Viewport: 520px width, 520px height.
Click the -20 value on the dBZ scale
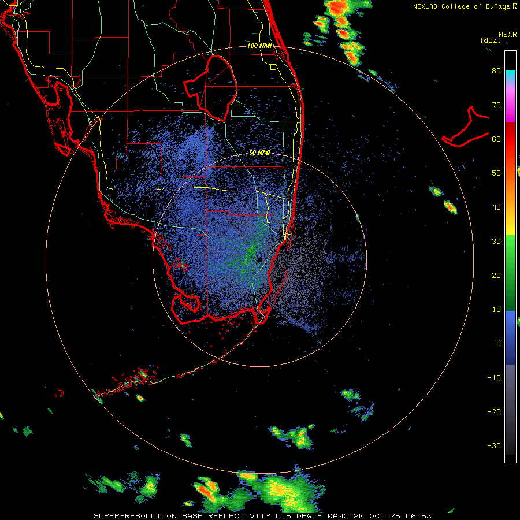[494, 412]
